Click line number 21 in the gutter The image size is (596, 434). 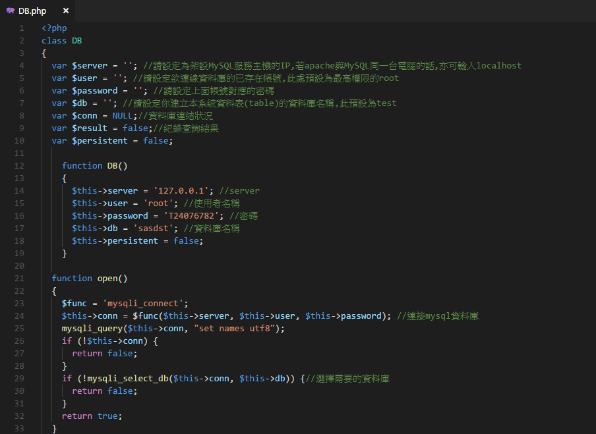tap(19, 279)
